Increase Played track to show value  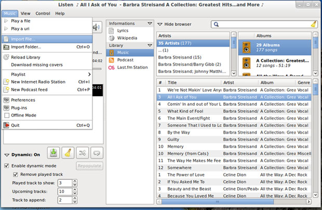click(x=75, y=181)
